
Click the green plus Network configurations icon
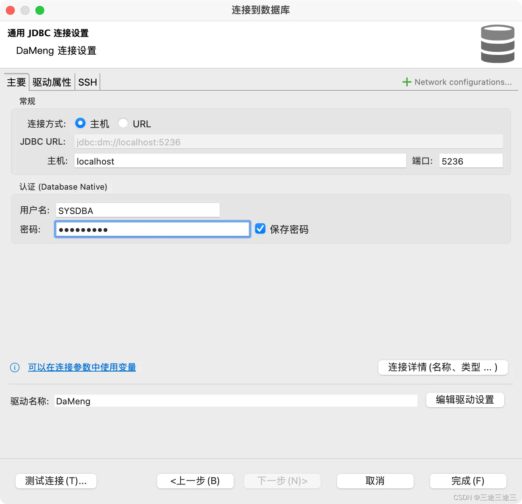coord(407,82)
